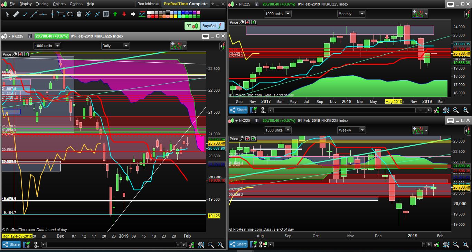472x252 pixels.
Task: Open the Monthly timeframe dropdown
Action: coord(351,14)
